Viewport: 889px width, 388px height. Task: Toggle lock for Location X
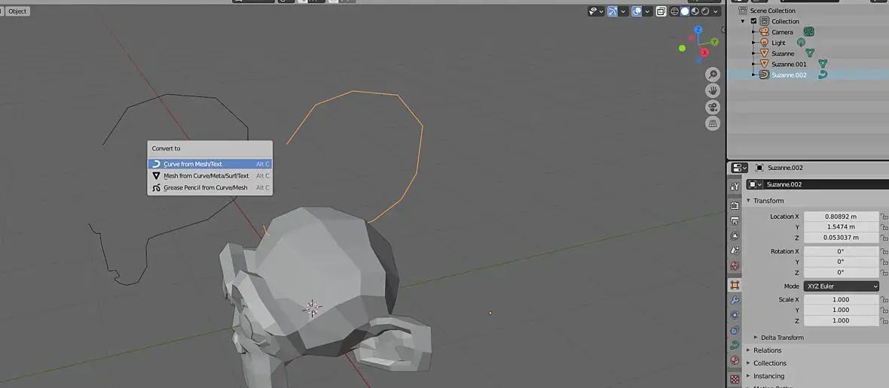click(883, 217)
